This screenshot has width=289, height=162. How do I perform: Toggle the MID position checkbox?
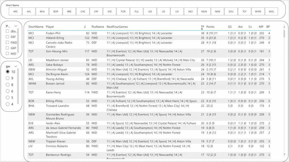tap(8, 53)
